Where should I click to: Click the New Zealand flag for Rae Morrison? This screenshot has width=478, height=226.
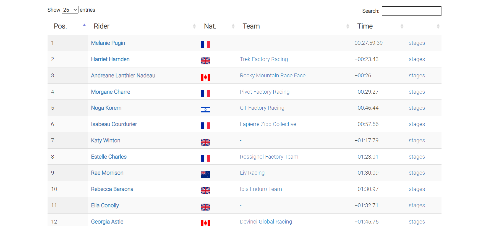[x=205, y=174]
